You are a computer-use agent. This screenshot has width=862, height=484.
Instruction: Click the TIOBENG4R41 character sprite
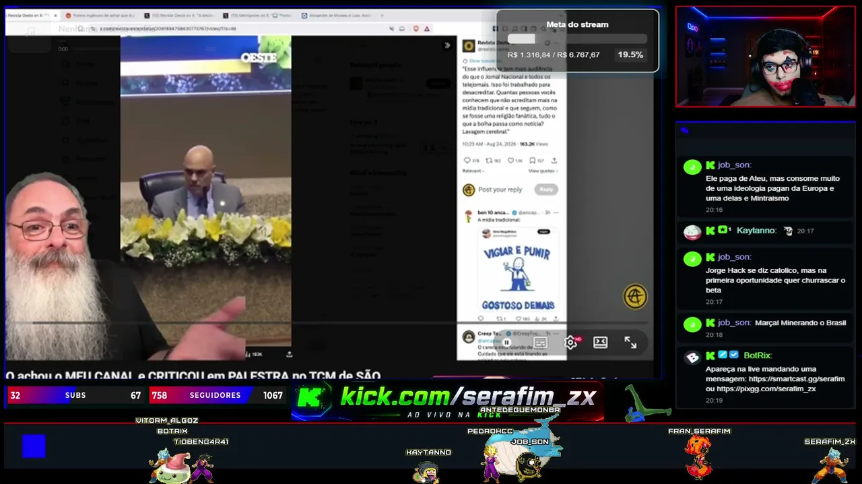click(x=201, y=467)
